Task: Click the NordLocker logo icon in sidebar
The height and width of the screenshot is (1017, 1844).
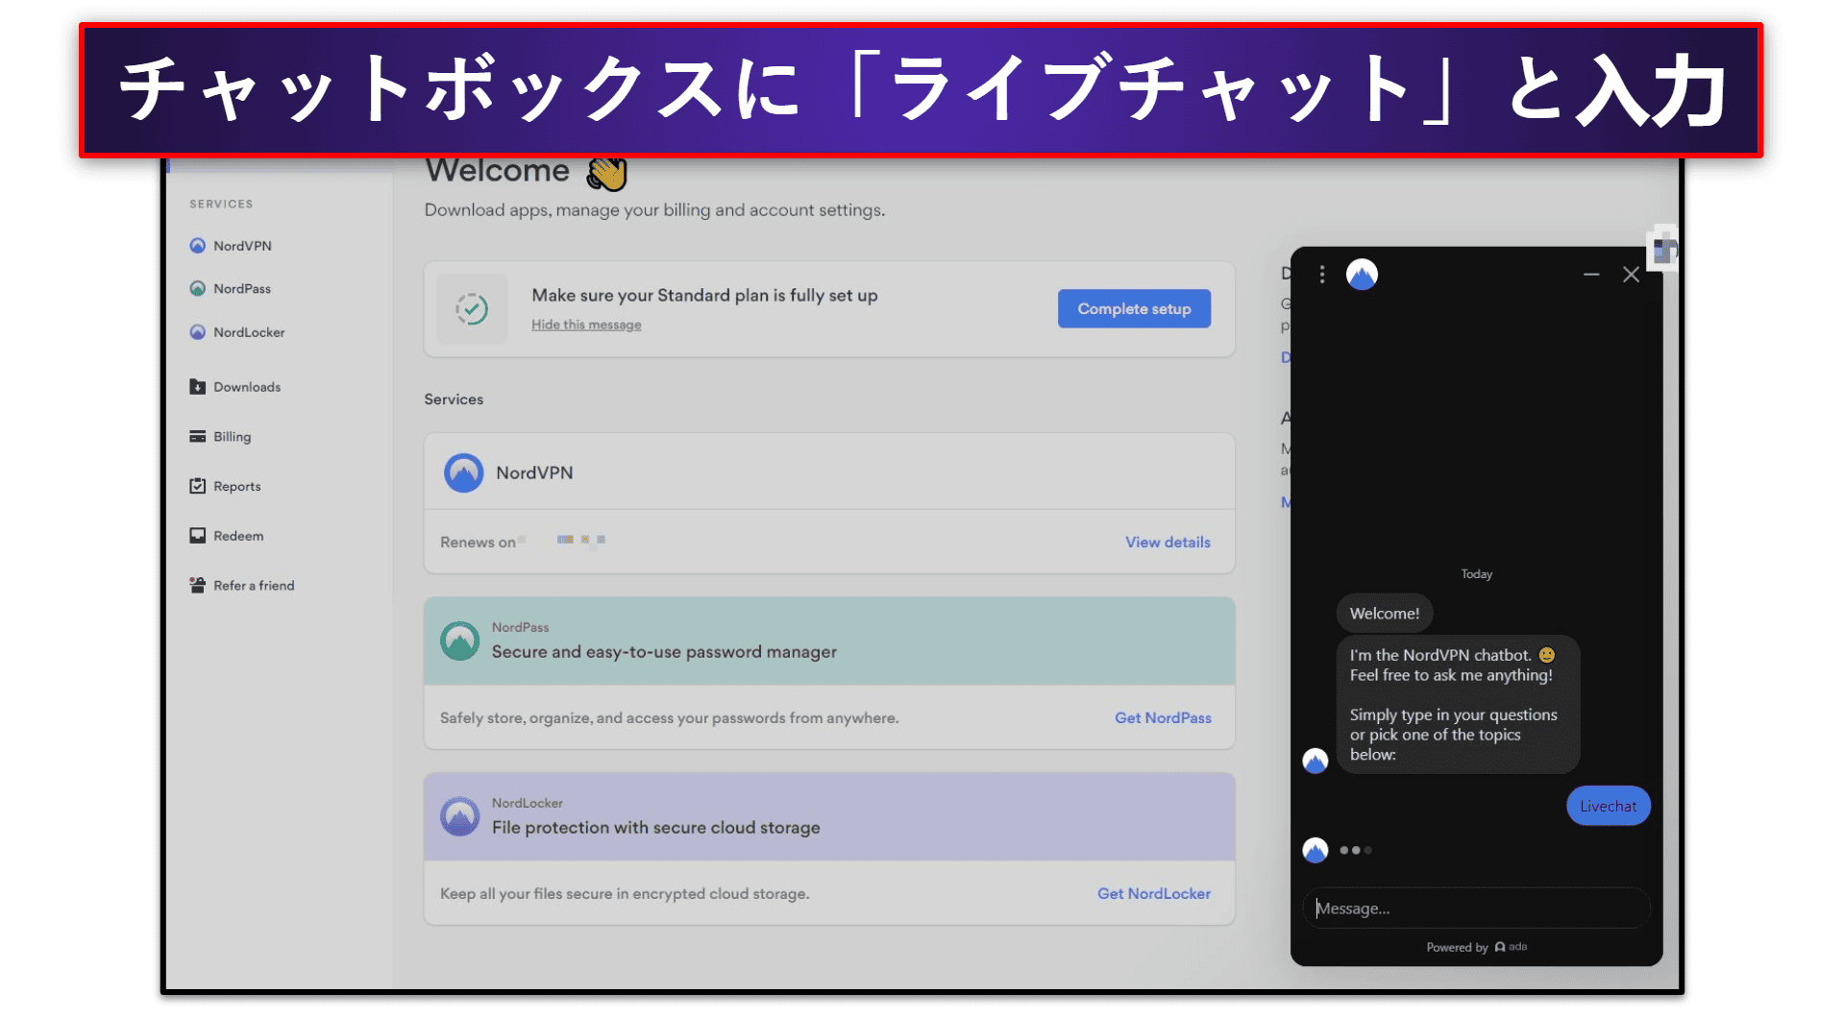Action: (198, 332)
